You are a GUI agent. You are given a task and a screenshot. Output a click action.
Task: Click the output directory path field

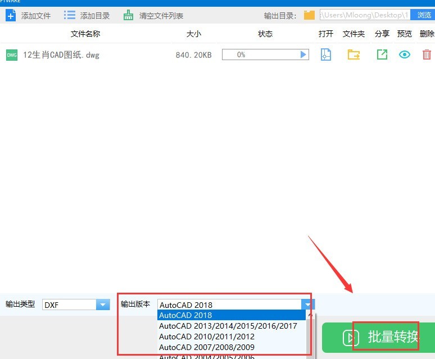point(364,15)
